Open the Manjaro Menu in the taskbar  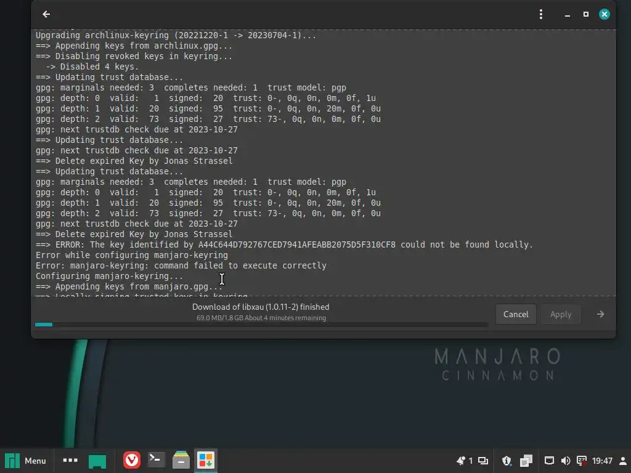click(26, 461)
